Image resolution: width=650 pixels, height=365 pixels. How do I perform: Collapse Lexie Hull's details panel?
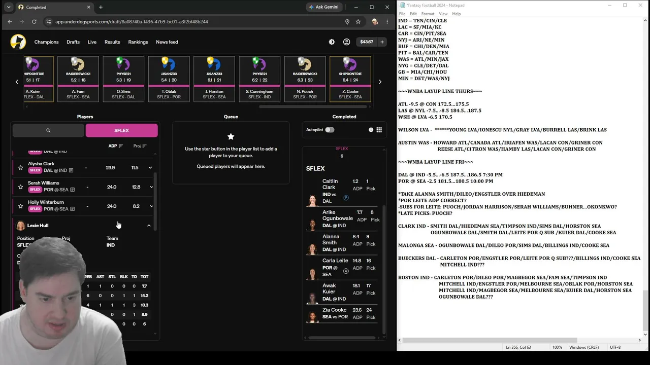[x=149, y=226]
